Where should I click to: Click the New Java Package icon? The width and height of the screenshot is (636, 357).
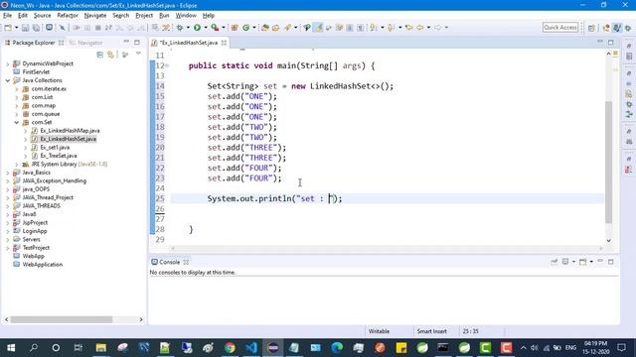click(235, 28)
